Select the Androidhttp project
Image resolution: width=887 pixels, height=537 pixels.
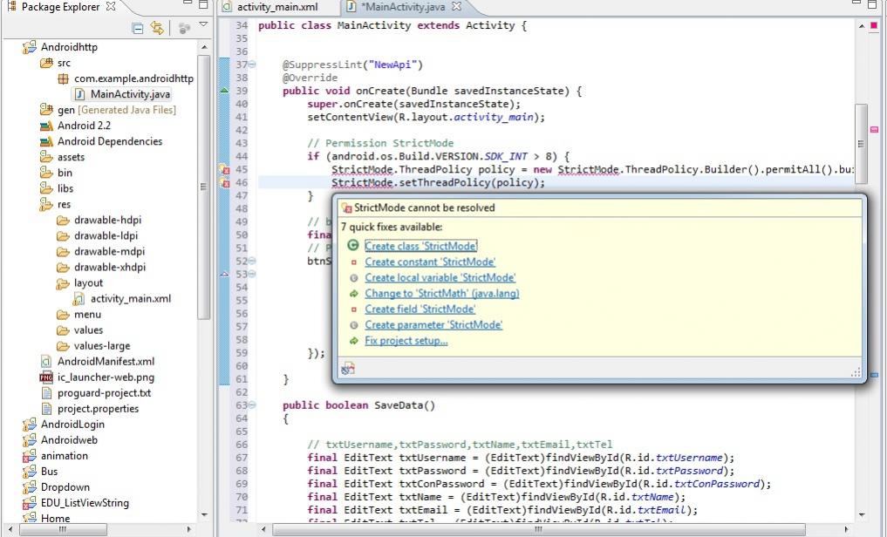pos(69,47)
